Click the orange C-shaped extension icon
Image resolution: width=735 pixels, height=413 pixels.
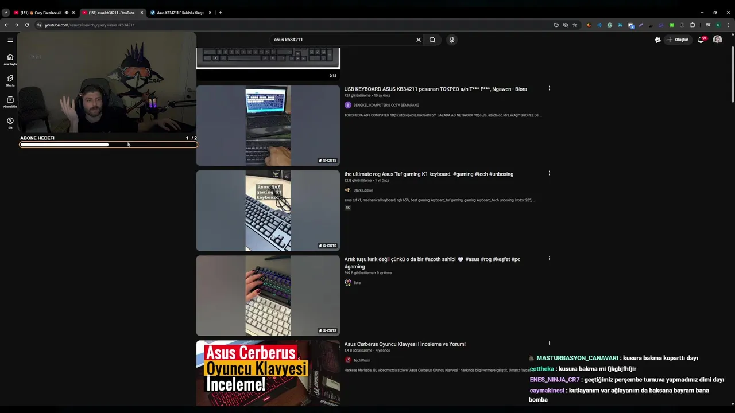(x=589, y=25)
